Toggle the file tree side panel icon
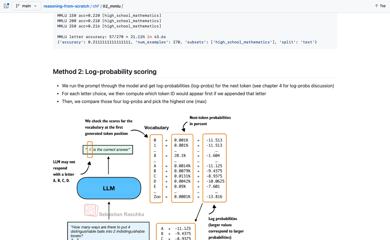This screenshot has height=240, width=390. [x=6, y=6]
